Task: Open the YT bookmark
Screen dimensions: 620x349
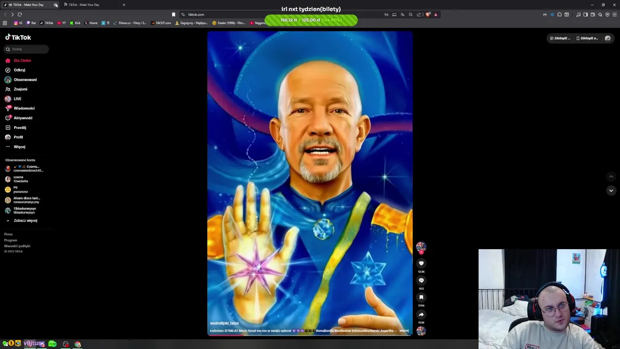Action: [x=62, y=23]
